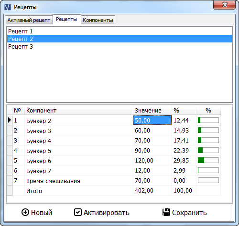Click the progress bar for Бункер 6
239x226 pixels.
point(208,160)
